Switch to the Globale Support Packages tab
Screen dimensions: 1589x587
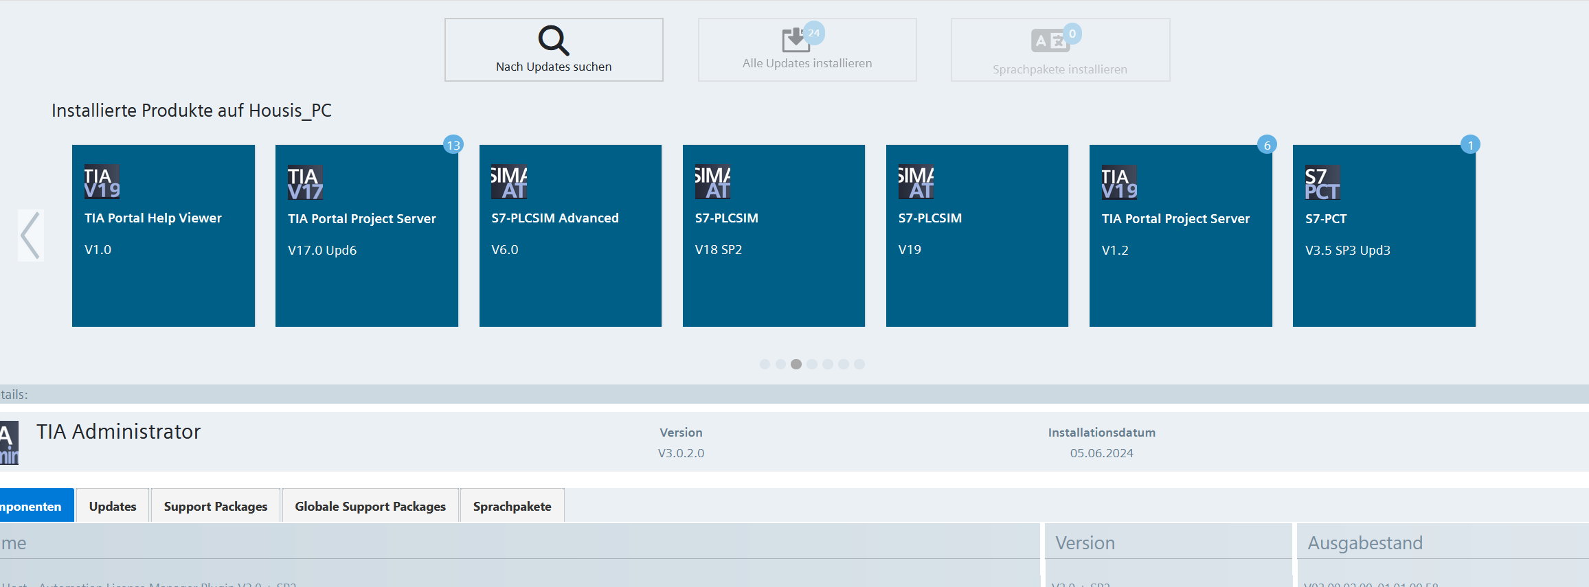click(370, 505)
